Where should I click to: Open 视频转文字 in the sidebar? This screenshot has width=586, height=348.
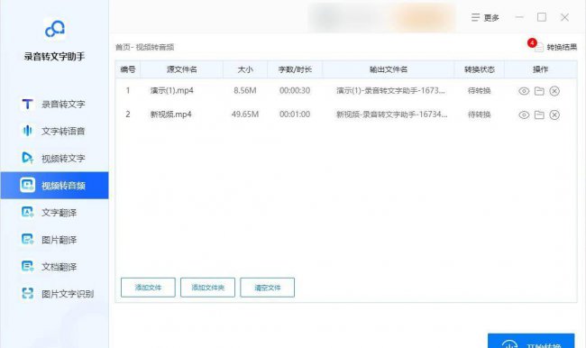tap(55, 158)
